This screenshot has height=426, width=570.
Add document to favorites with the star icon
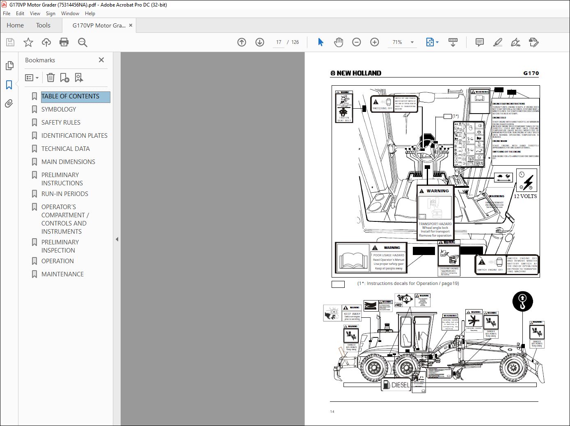click(28, 42)
